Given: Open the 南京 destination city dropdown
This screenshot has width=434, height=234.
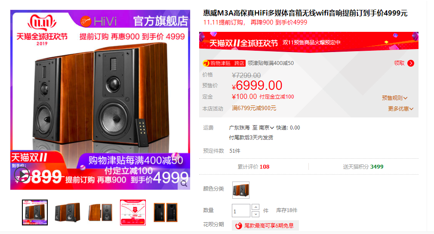Looking at the screenshot, I should coord(266,128).
